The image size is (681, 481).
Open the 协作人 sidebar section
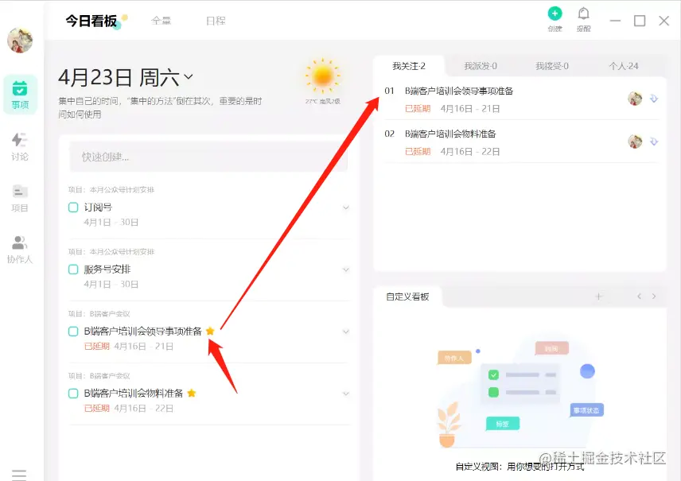[20, 250]
